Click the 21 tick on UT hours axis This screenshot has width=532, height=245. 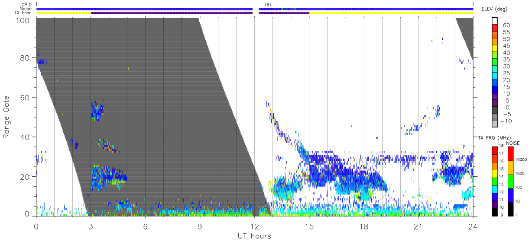click(x=418, y=227)
